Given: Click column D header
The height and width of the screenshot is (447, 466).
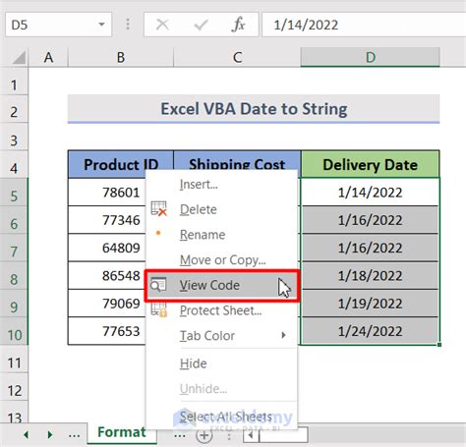Looking at the screenshot, I should coord(371,57).
